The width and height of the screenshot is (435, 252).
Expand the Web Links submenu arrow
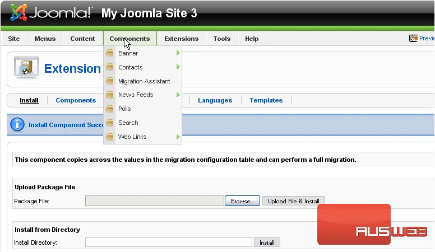[x=178, y=137]
